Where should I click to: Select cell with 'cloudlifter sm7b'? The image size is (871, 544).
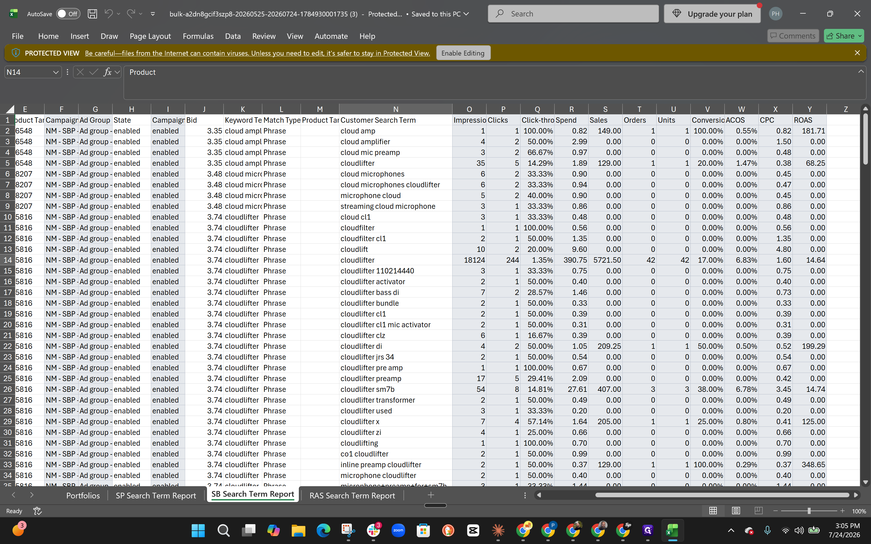tap(396, 389)
